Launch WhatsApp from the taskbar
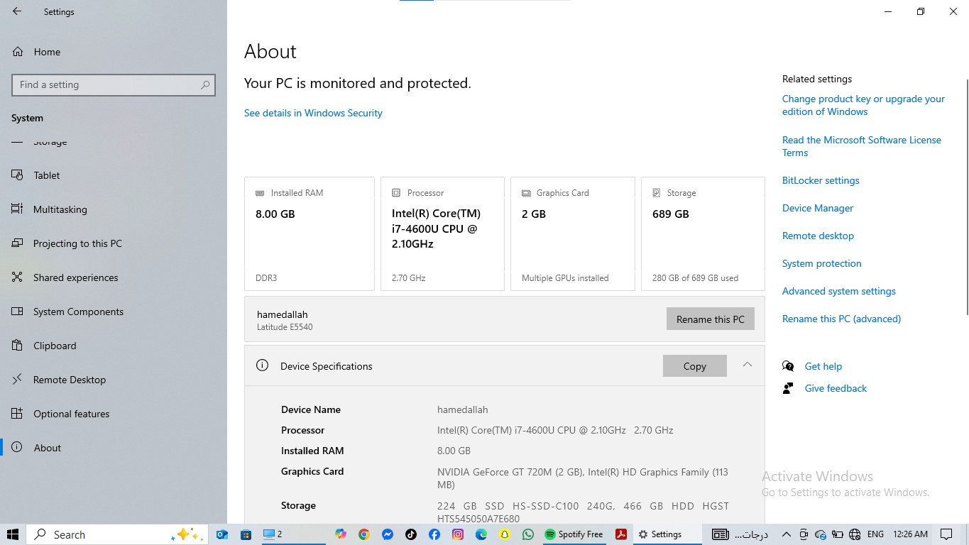The height and width of the screenshot is (545, 969). (x=528, y=534)
